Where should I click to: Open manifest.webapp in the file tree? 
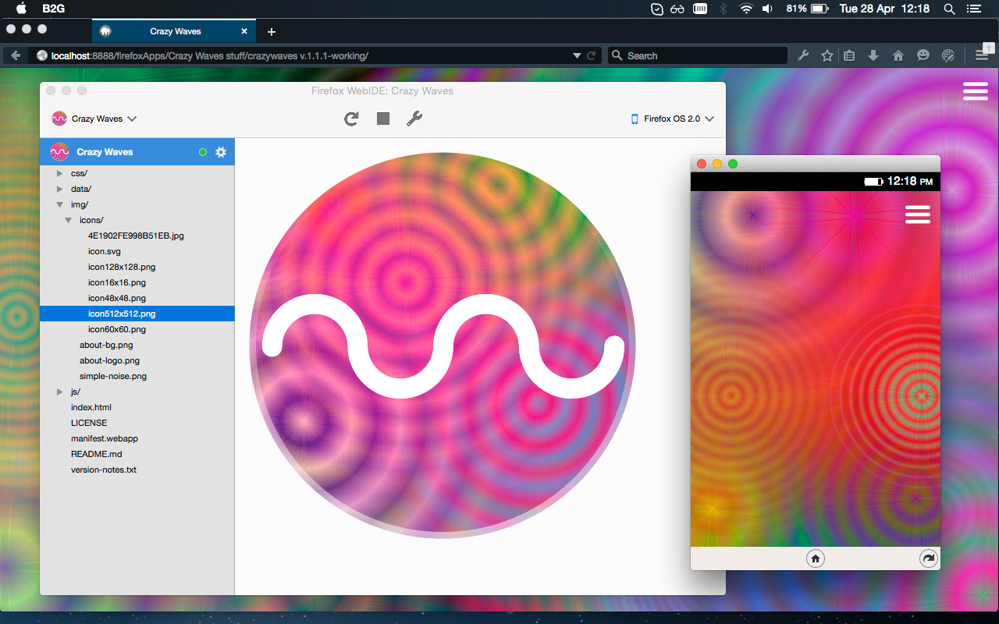(x=104, y=438)
